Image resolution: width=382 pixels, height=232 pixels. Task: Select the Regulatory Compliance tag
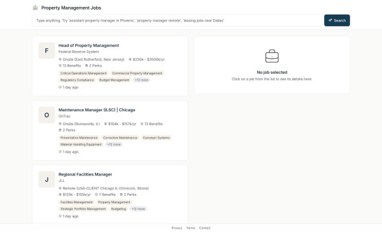coord(77,80)
